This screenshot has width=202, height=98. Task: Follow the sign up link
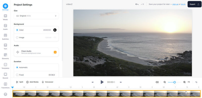pos(175,4)
